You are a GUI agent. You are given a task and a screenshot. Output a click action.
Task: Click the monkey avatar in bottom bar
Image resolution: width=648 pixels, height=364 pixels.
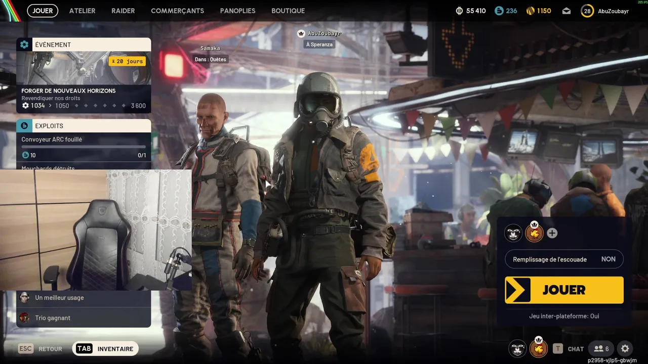517,348
